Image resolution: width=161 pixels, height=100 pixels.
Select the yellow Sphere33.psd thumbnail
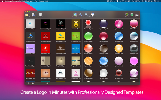pyautogui.click(x=119, y=48)
